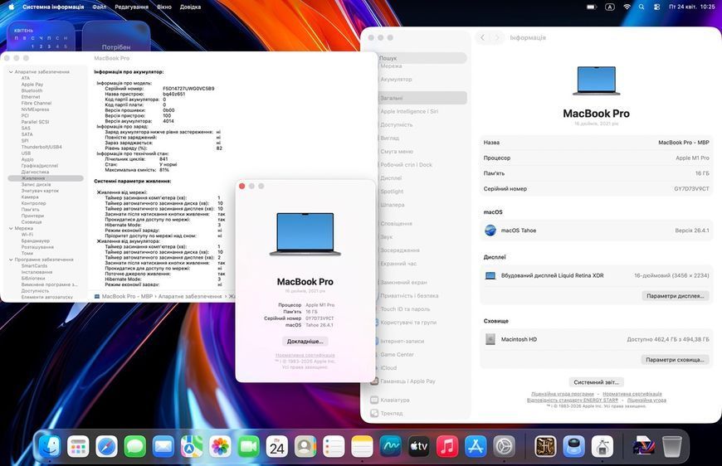Open Notes app in the Dock
The width and height of the screenshot is (722, 466).
tap(362, 446)
